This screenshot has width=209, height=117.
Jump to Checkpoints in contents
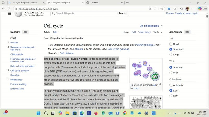(x=17, y=54)
